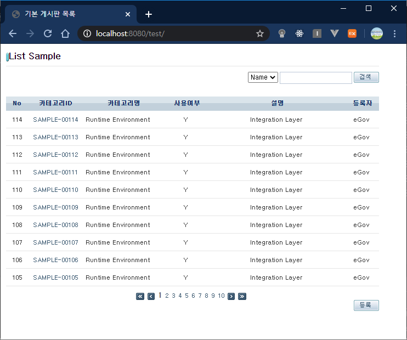407x340 pixels.
Task: Maximize the browser window
Action: (x=368, y=9)
